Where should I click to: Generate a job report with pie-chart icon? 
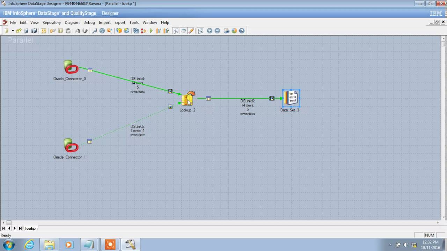click(x=234, y=31)
